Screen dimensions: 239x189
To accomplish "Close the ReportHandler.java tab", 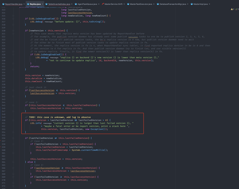I will pyautogui.click(x=25, y=4).
